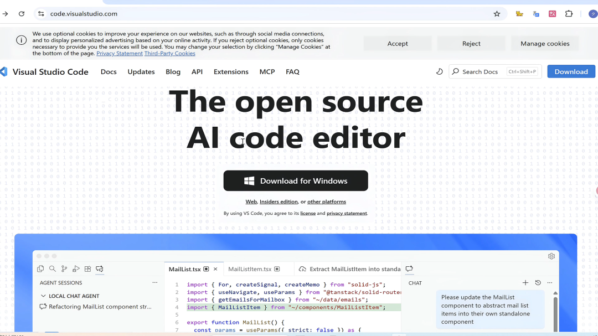Start a new chat with the plus icon
Image resolution: width=598 pixels, height=336 pixels.
(x=525, y=283)
